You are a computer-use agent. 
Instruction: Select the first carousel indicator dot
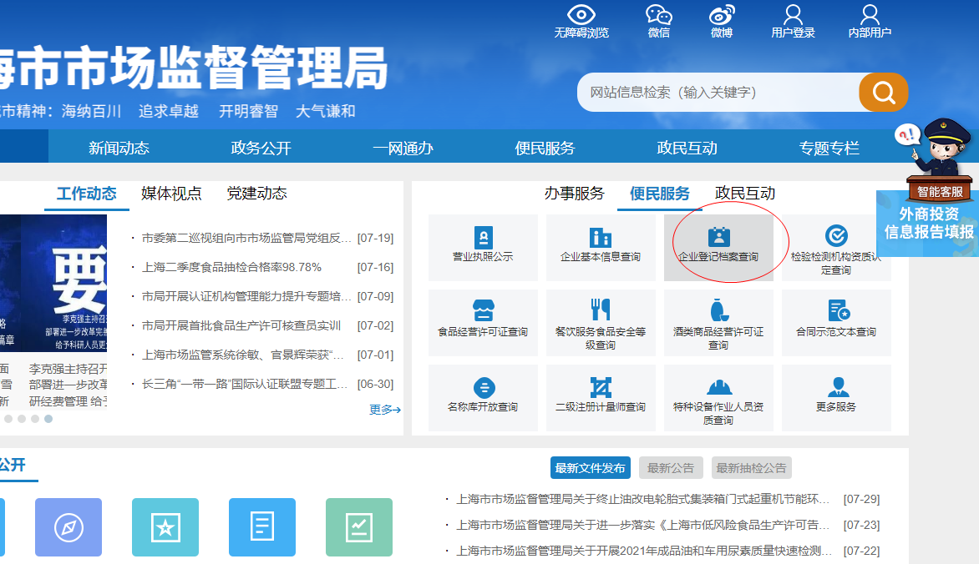pyautogui.click(x=8, y=419)
